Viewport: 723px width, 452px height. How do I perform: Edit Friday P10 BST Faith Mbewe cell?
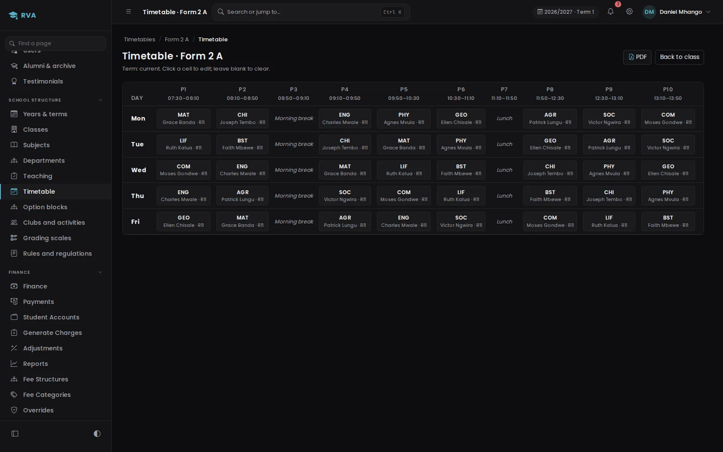coord(668,222)
